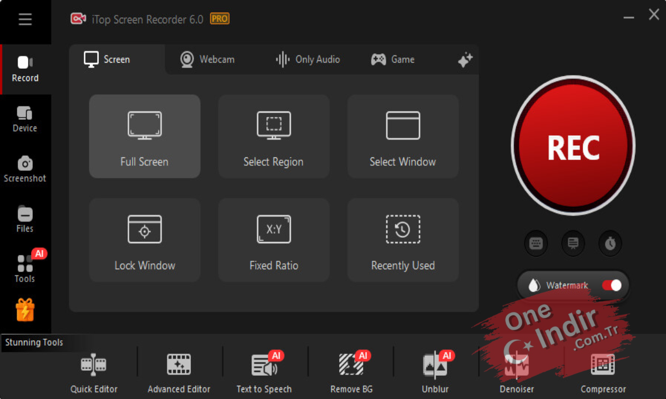This screenshot has width=666, height=399.
Task: Open Advanced Editor tool
Action: point(179,374)
